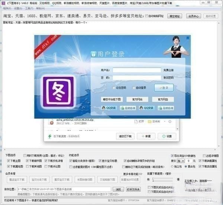Enable the 远程详情图 checkbox
Screen dimensions: 223x205
(204, 156)
